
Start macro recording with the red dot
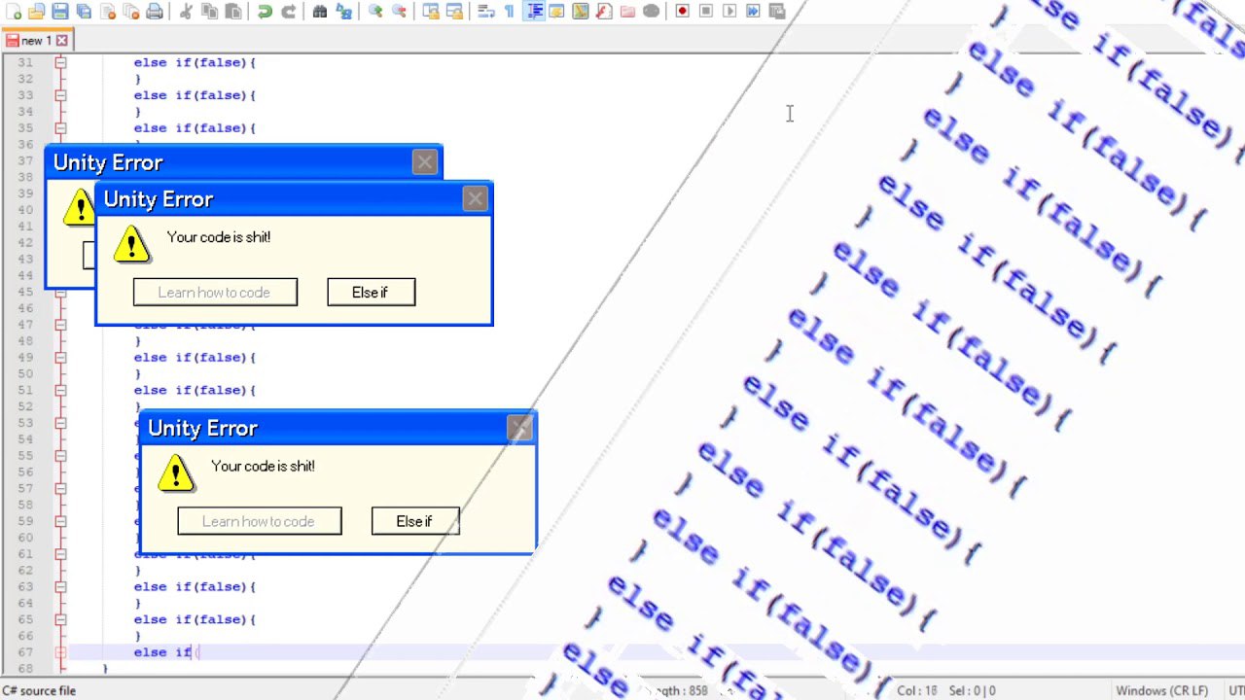tap(682, 12)
